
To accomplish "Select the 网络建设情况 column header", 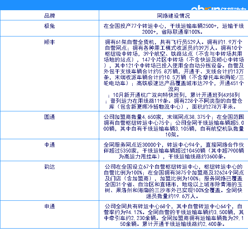I will 174,16.
